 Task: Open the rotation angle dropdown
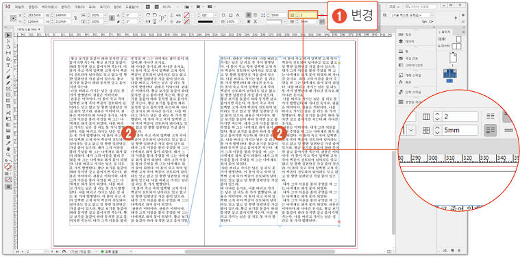(x=140, y=15)
